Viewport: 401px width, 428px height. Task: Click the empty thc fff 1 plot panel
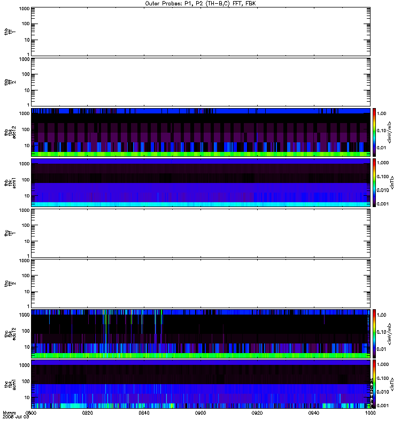[200, 233]
